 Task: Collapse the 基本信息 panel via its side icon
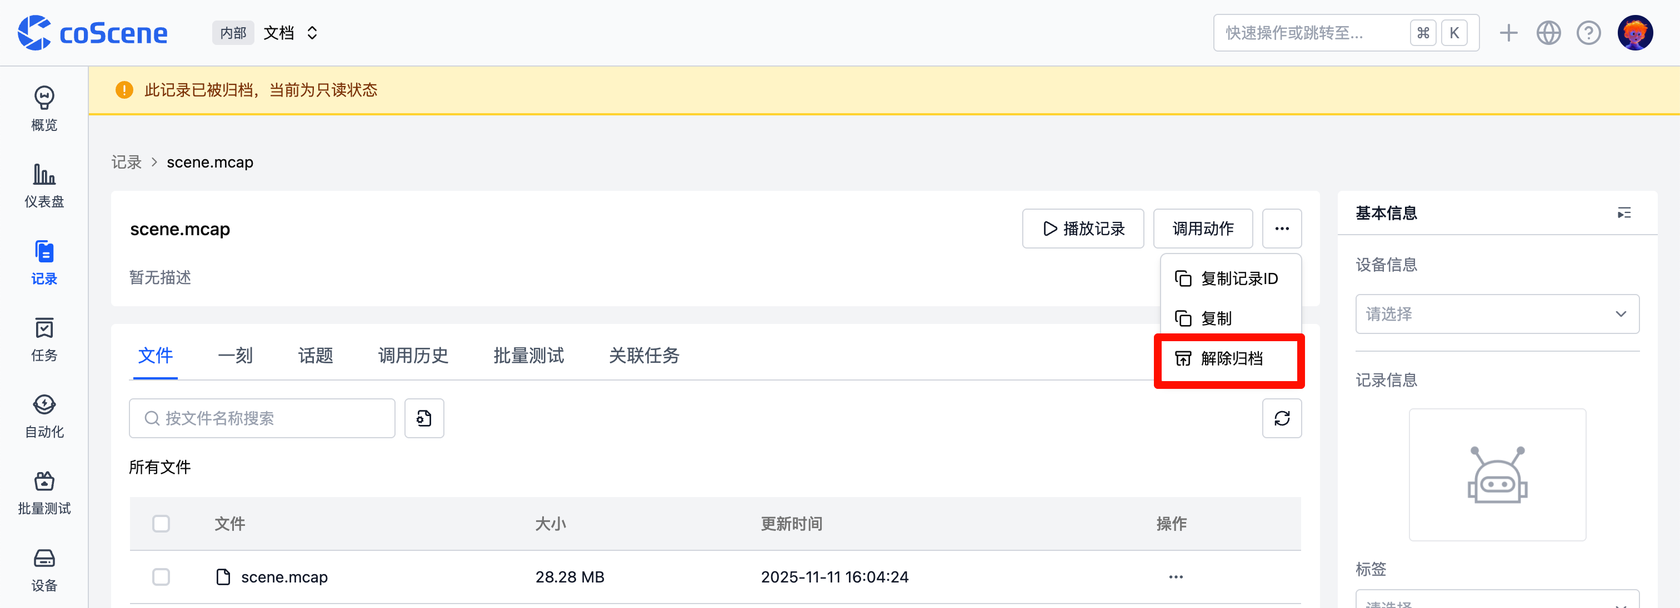[x=1624, y=214]
